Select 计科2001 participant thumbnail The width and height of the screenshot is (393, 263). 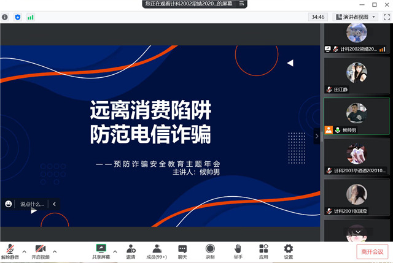click(357, 197)
